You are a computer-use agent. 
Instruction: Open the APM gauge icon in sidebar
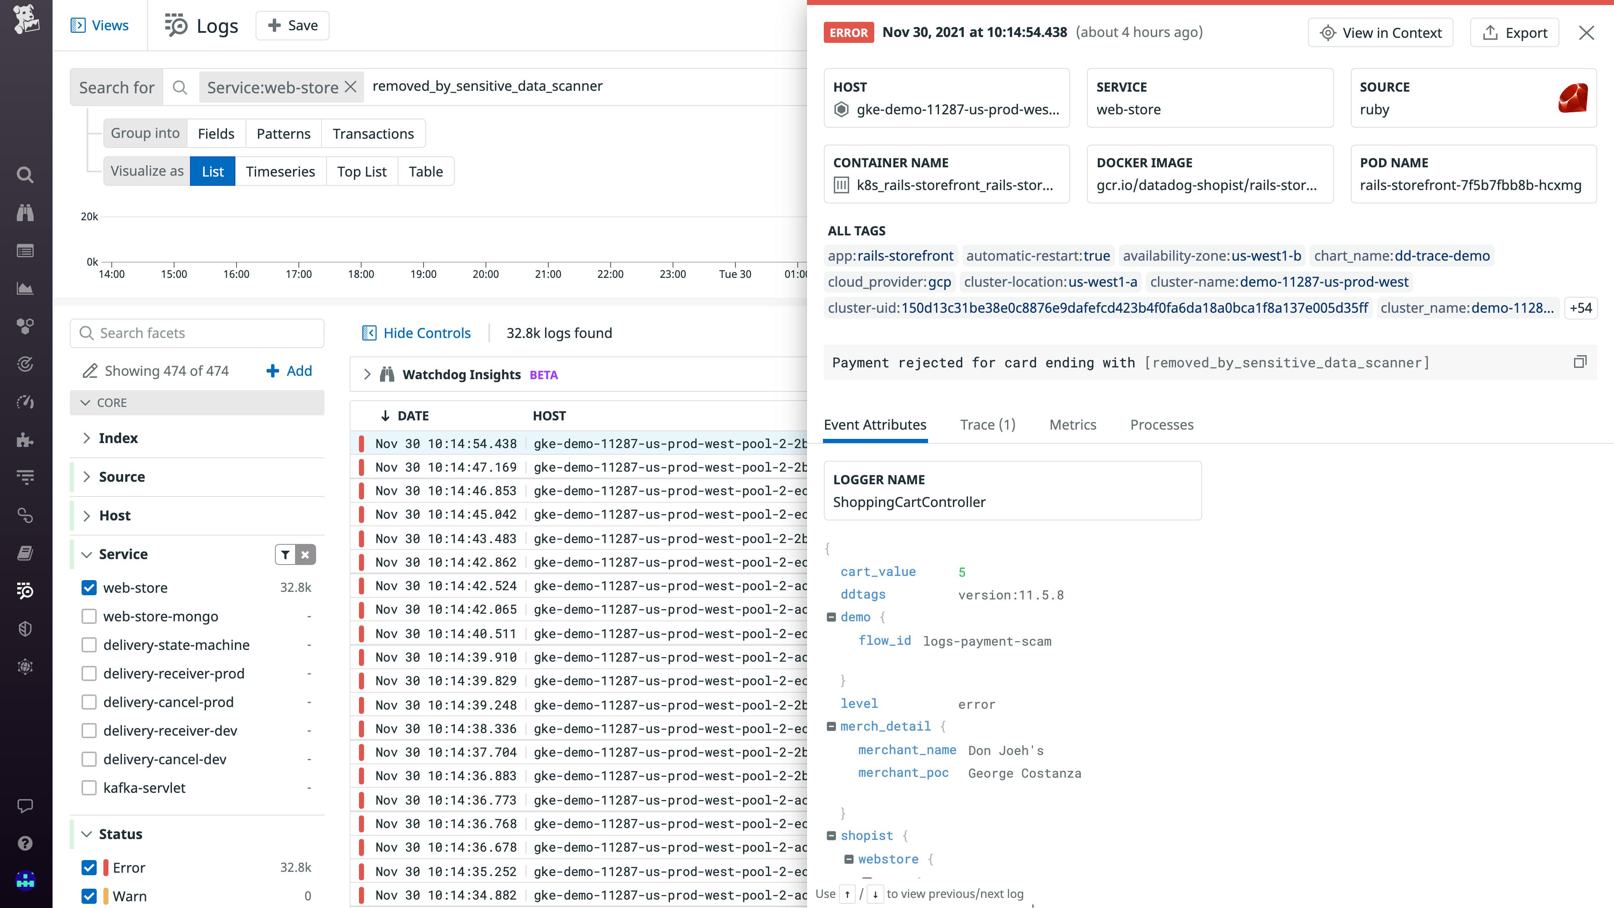tap(25, 402)
